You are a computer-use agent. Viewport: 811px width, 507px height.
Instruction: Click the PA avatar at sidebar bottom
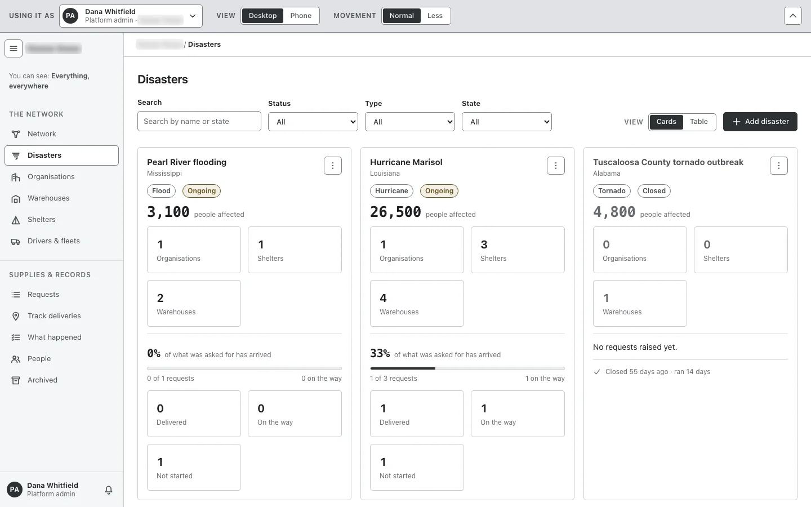[x=15, y=490]
